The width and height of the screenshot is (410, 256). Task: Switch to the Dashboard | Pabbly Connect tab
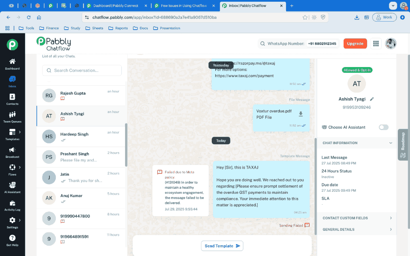[116, 6]
